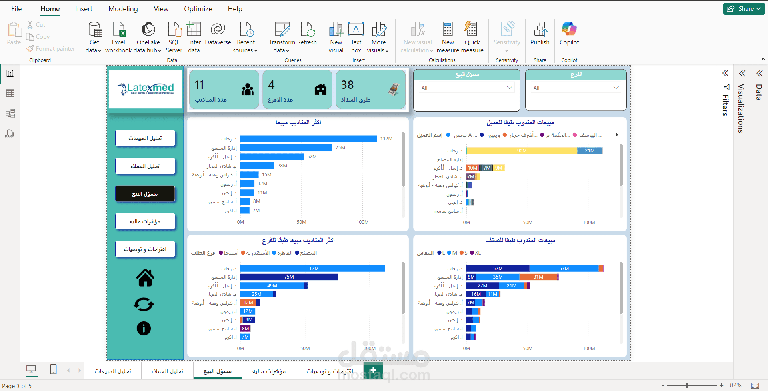Viewport: 768px width, 391px height.
Task: Open the Help ribbon tab
Action: click(235, 9)
